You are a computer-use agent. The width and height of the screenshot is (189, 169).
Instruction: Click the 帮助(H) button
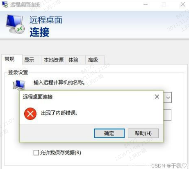[143, 133]
